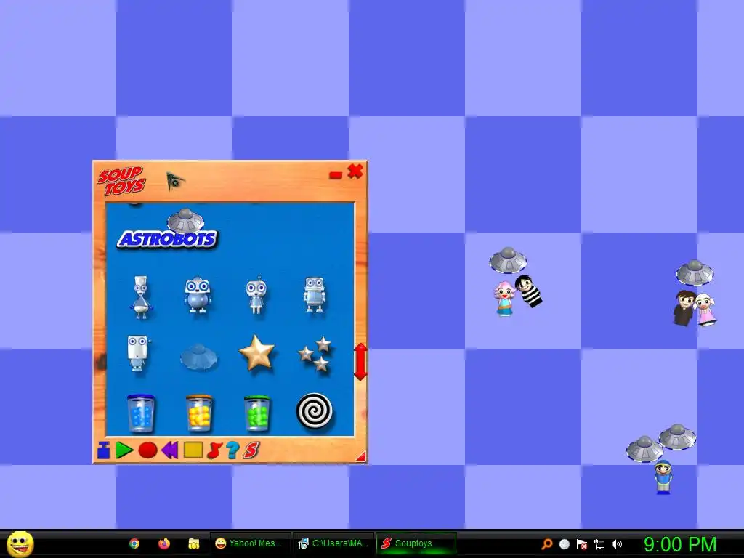The image size is (744, 558).
Task: Click the brown-haired groom doll
Action: 684,307
